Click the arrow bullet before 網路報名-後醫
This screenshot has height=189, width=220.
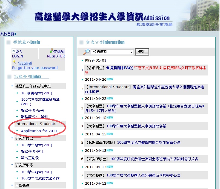17,111
